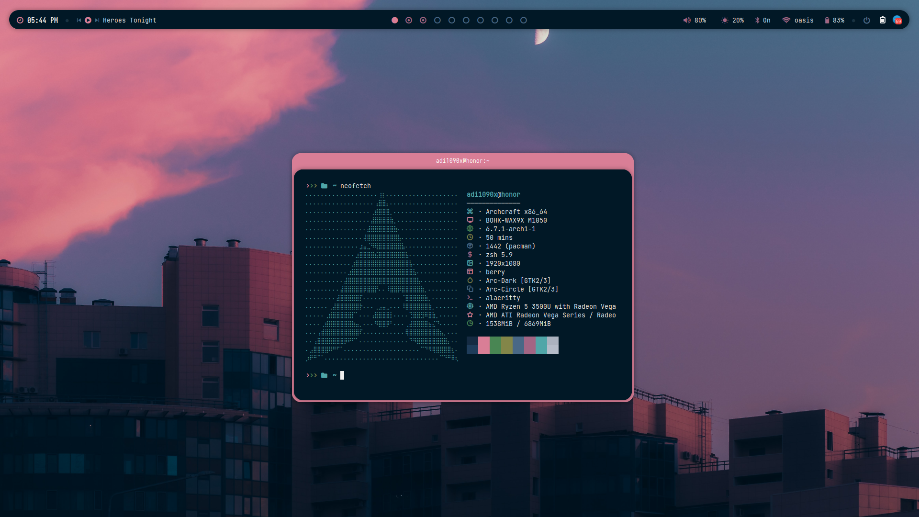
Task: Click the adi1090x@honor terminal title bar
Action: point(462,161)
